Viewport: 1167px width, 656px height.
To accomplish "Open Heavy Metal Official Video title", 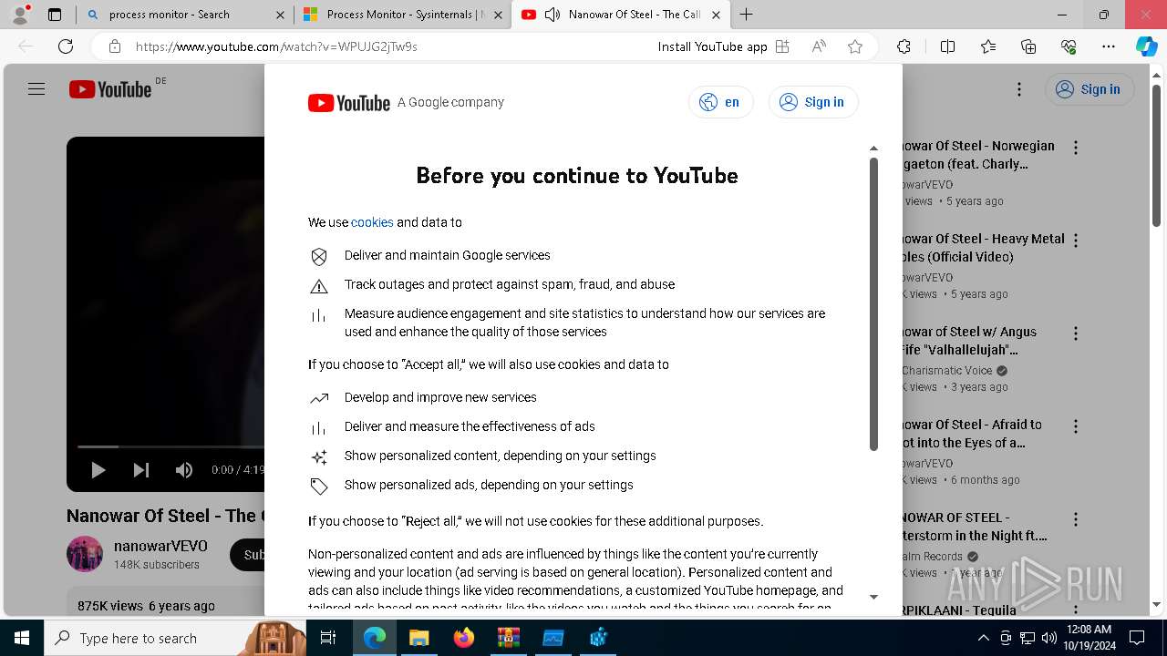I will click(983, 248).
